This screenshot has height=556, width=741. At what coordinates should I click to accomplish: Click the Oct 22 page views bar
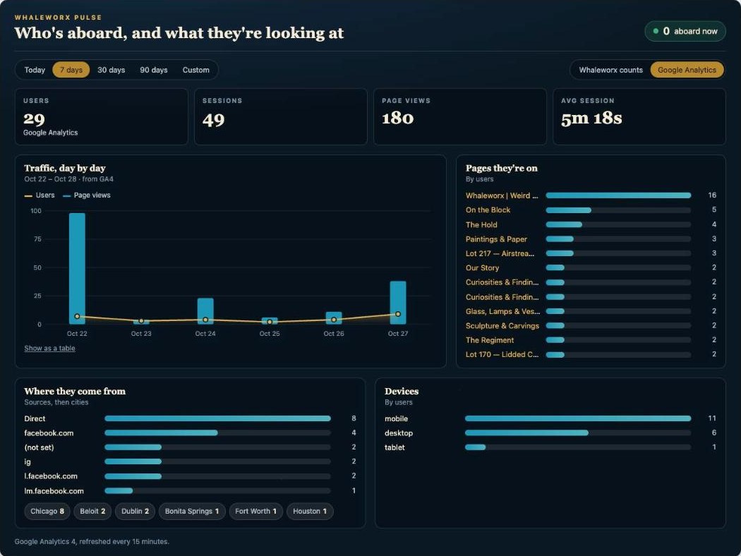click(x=77, y=268)
